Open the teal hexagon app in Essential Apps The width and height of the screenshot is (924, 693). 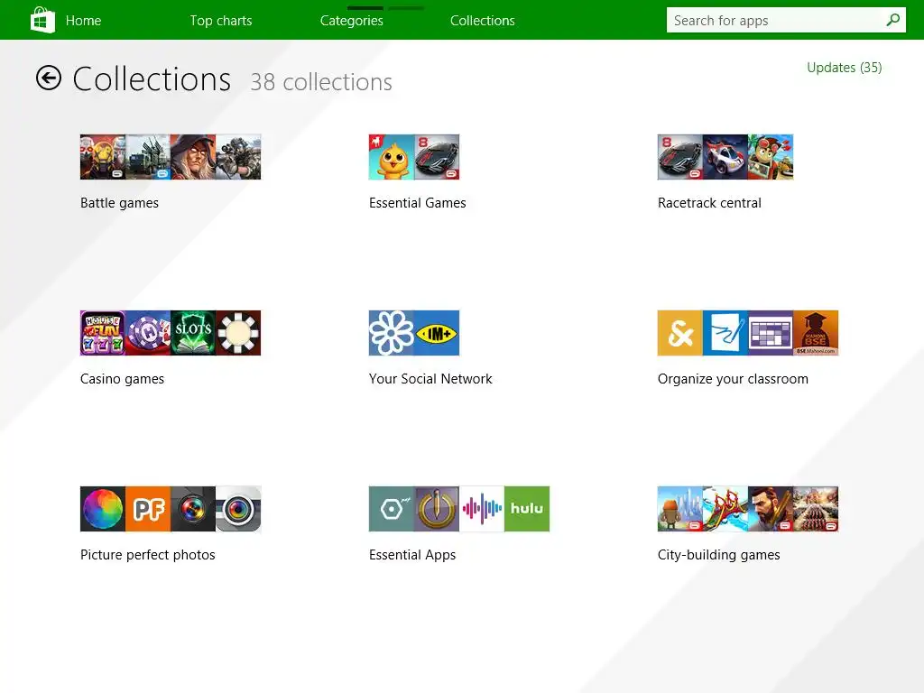pos(392,509)
